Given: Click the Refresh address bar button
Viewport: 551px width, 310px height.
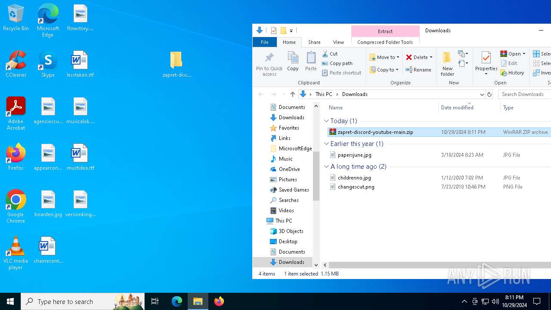Looking at the screenshot, I should 489,94.
